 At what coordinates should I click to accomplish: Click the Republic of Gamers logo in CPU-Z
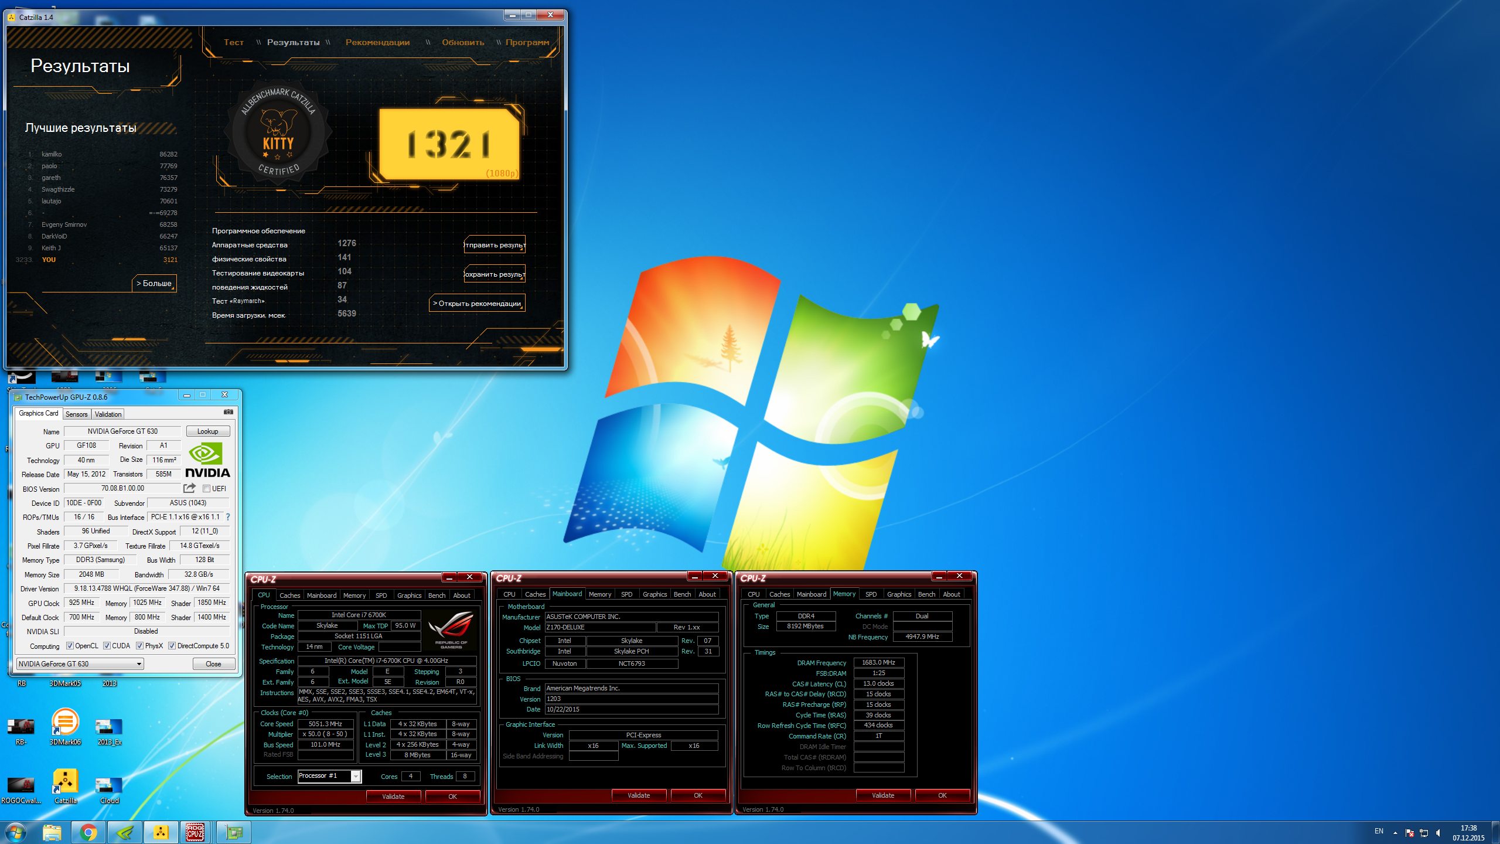(451, 630)
